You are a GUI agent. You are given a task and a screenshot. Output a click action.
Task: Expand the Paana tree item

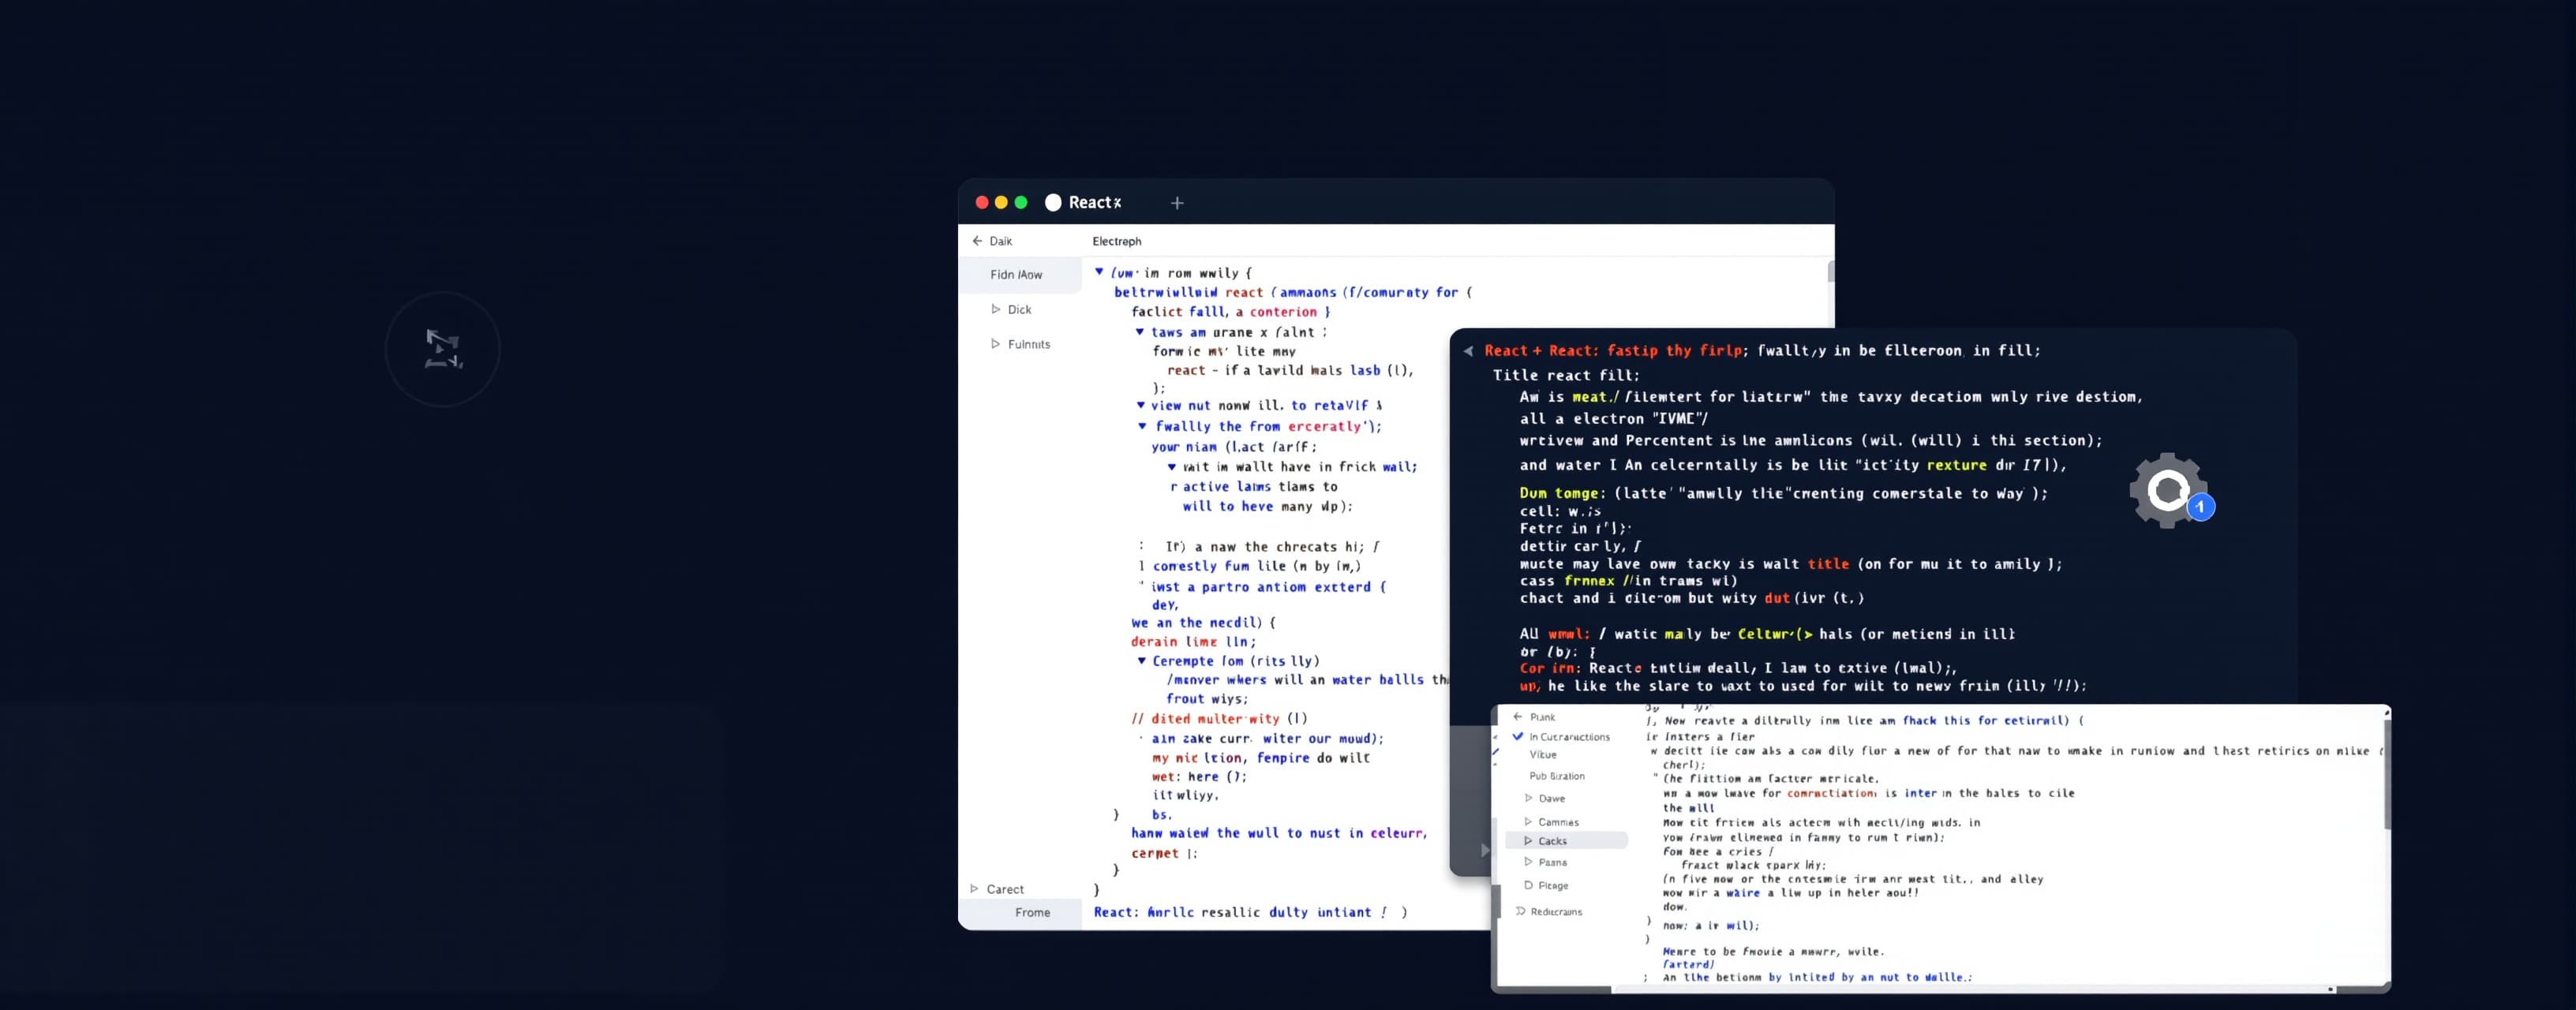coord(1528,862)
